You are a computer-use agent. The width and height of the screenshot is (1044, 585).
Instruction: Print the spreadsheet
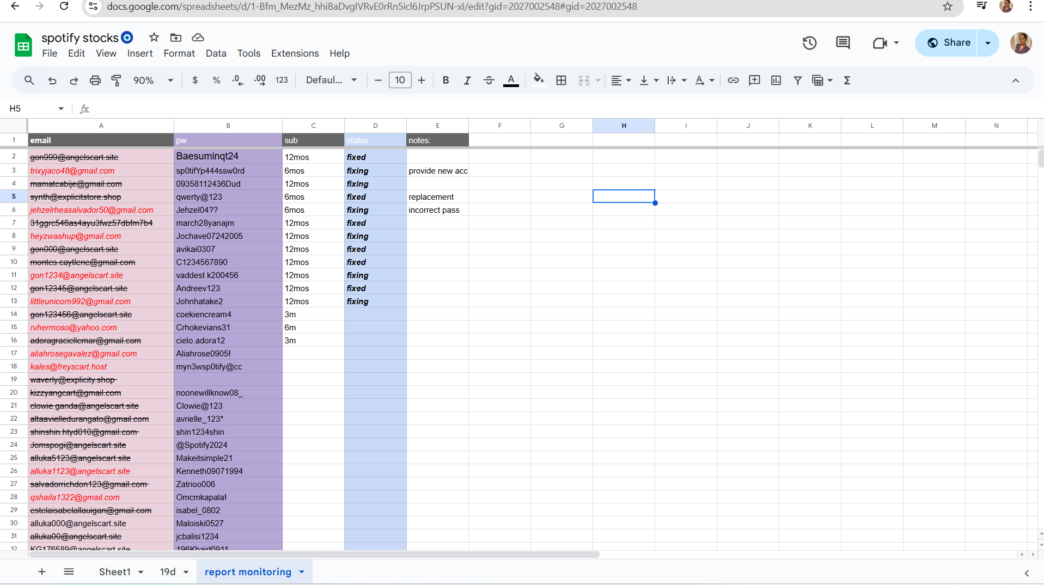click(x=95, y=81)
